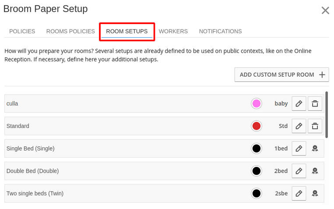Click the red Standard color swatch

click(257, 126)
